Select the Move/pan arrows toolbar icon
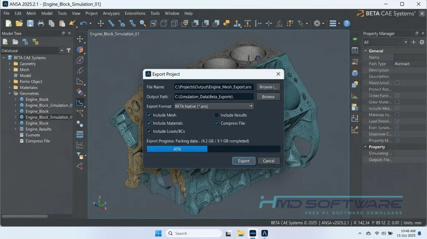 click(x=100, y=23)
